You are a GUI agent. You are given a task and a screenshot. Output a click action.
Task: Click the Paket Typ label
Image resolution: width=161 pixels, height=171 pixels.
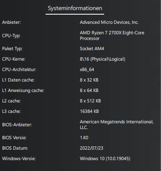pos(12,49)
